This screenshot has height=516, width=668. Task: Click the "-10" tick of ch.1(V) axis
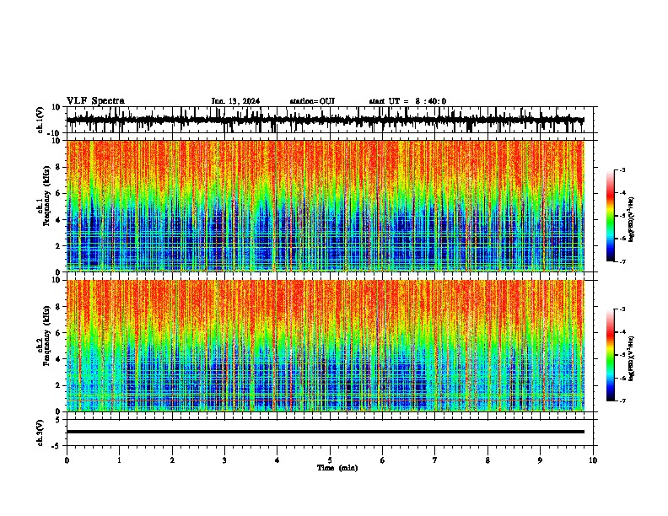[x=55, y=133]
